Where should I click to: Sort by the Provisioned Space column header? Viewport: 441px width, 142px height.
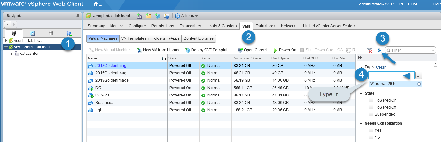click(x=251, y=58)
